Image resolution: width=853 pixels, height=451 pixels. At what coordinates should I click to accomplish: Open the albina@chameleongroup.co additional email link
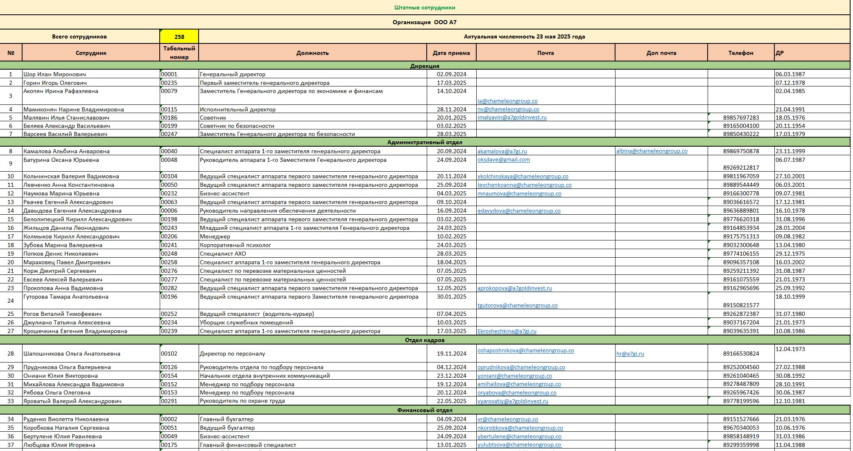[x=652, y=151]
